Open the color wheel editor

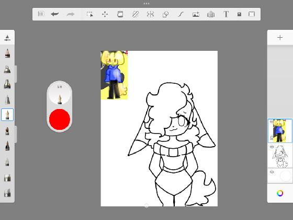[280, 193]
